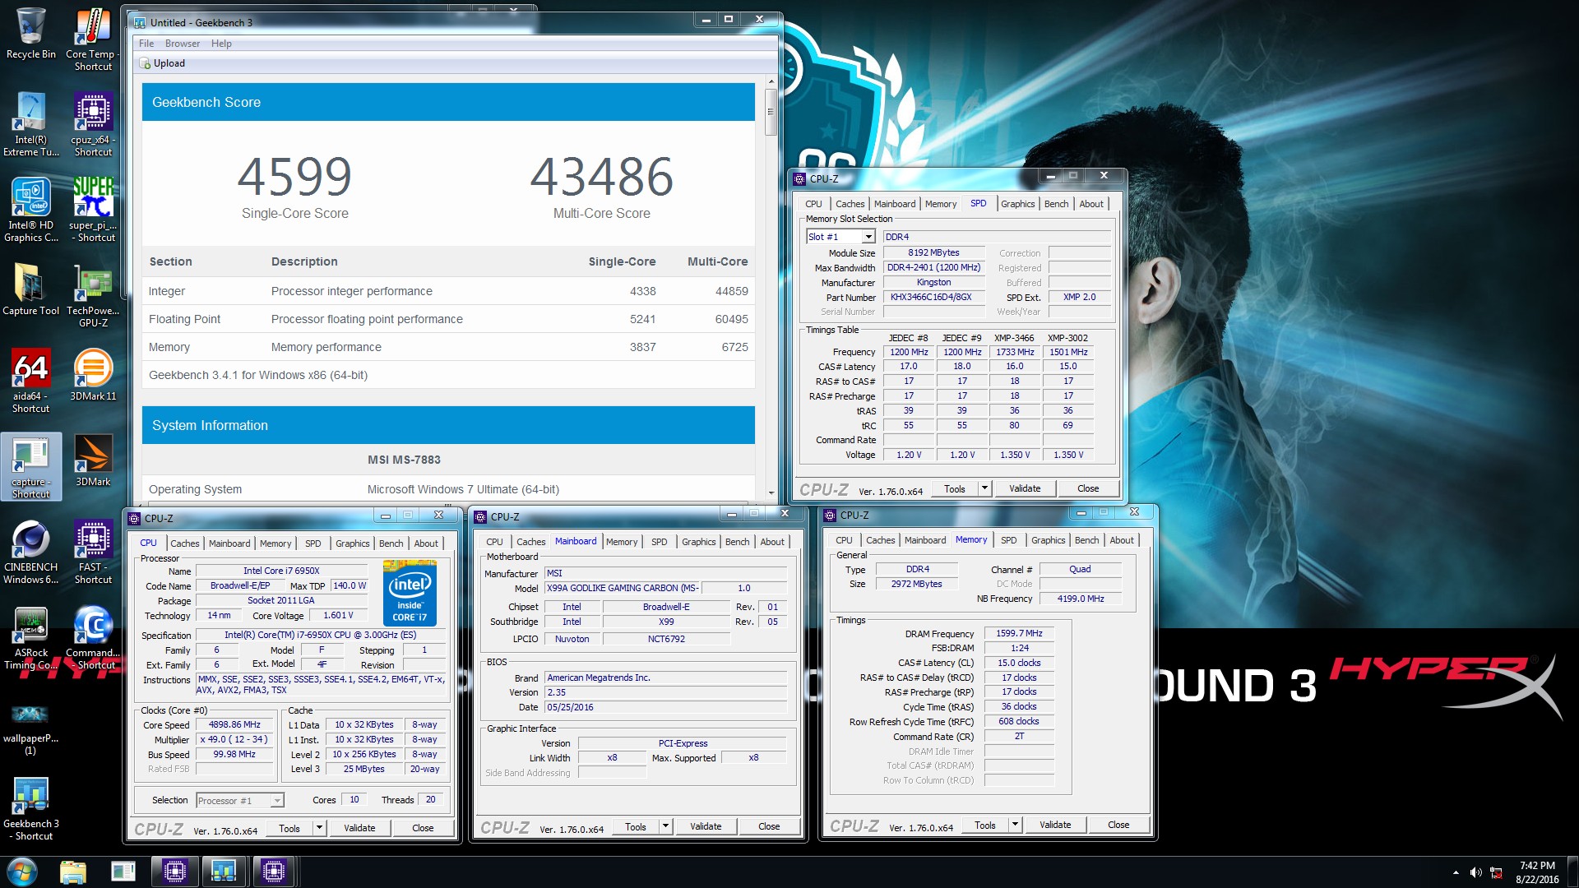This screenshot has height=888, width=1579.
Task: Click the DRAM Frequency 1599.7 MHz value
Action: 1019,634
